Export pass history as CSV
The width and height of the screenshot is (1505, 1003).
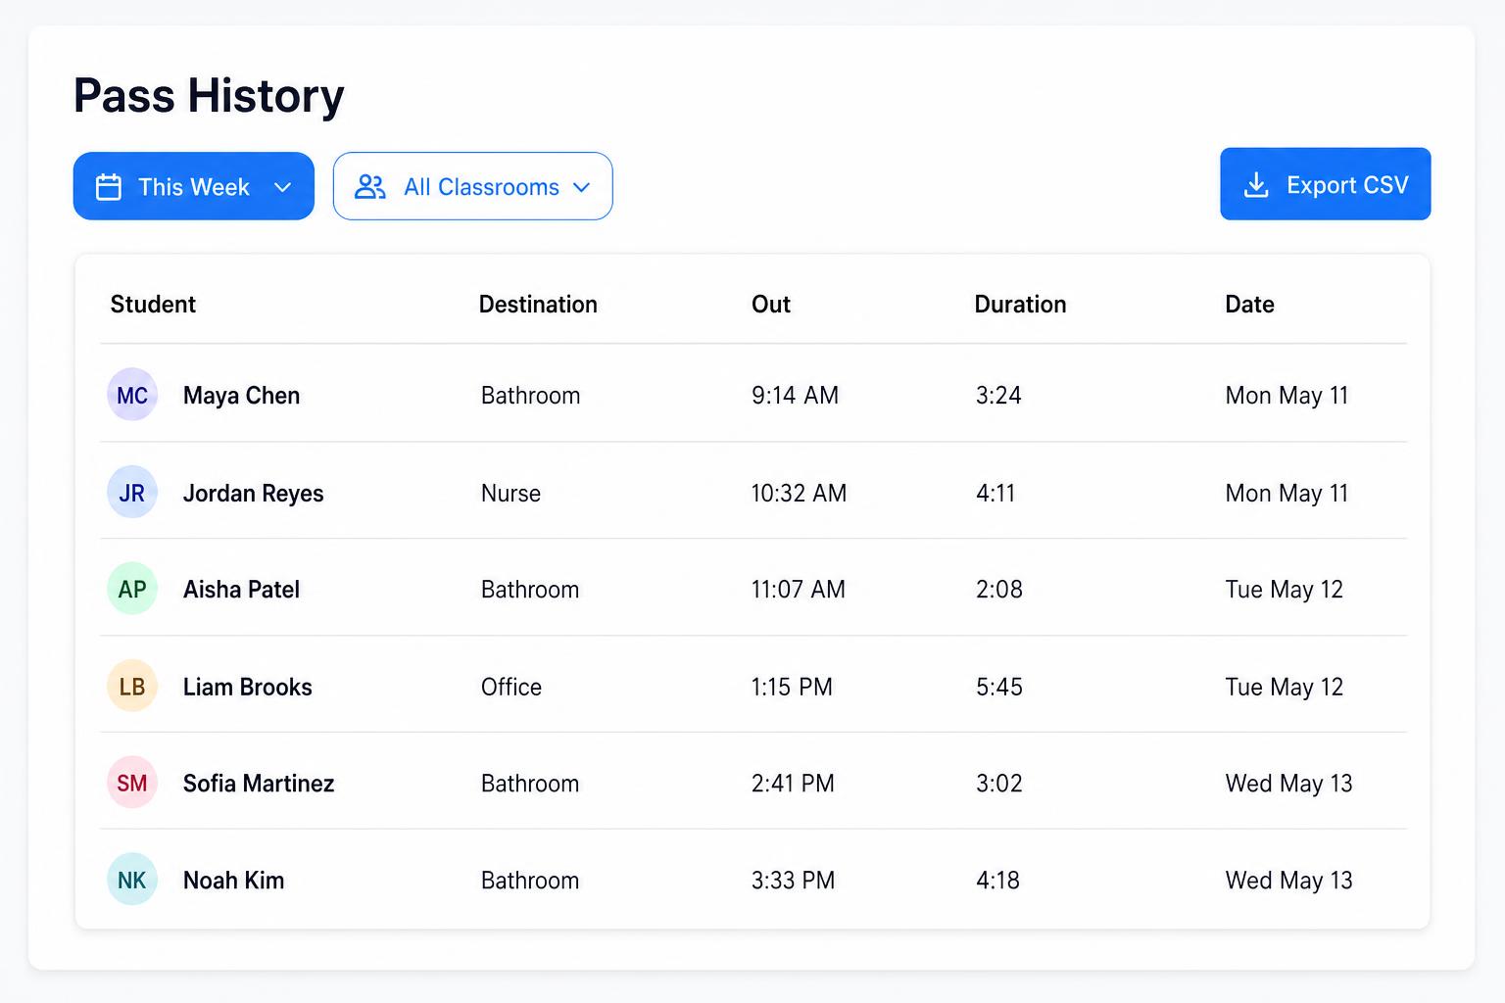tap(1325, 184)
